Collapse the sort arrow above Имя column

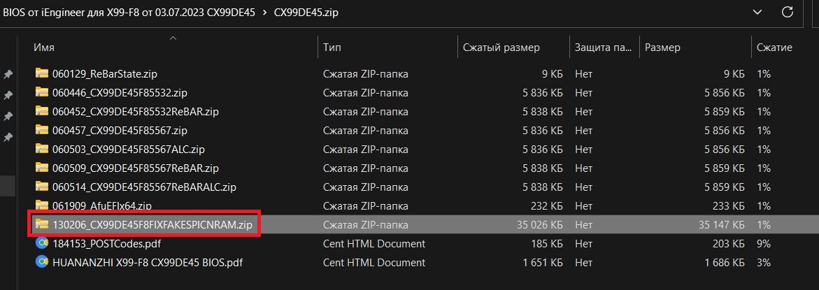coord(173,37)
